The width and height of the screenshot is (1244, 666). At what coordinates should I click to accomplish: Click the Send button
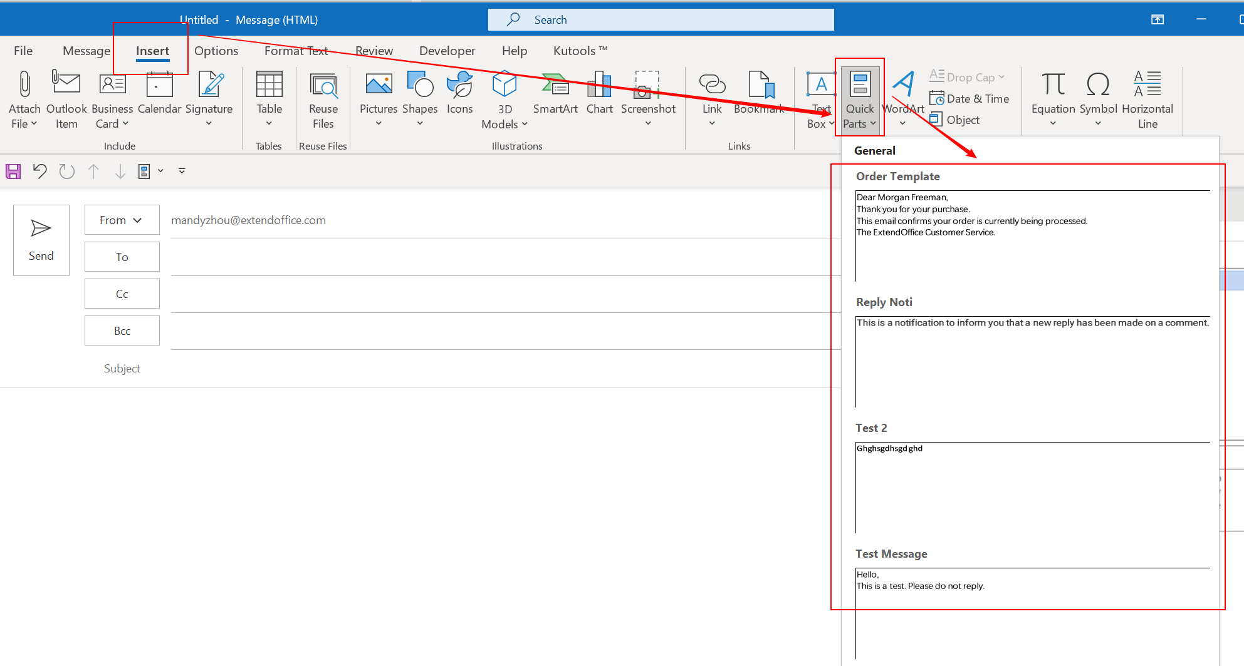41,241
